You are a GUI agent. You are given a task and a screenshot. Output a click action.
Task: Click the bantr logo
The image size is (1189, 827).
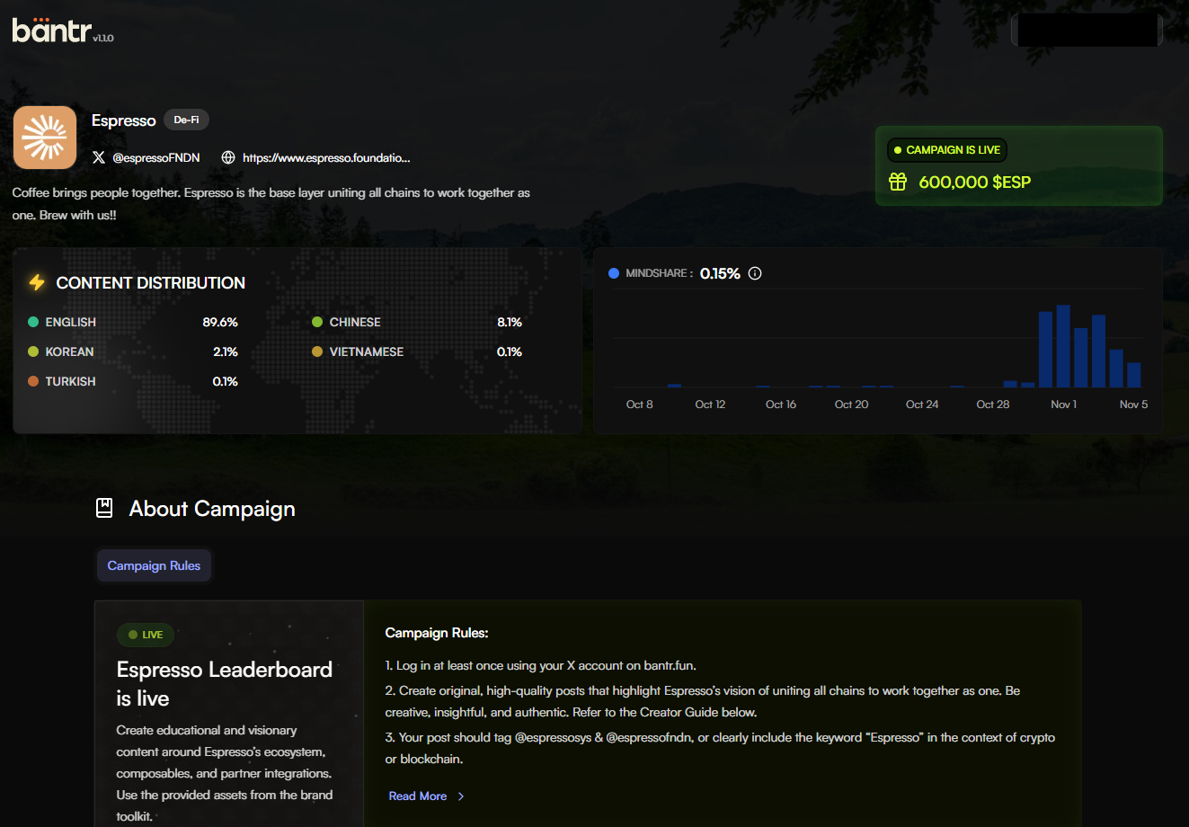point(52,31)
